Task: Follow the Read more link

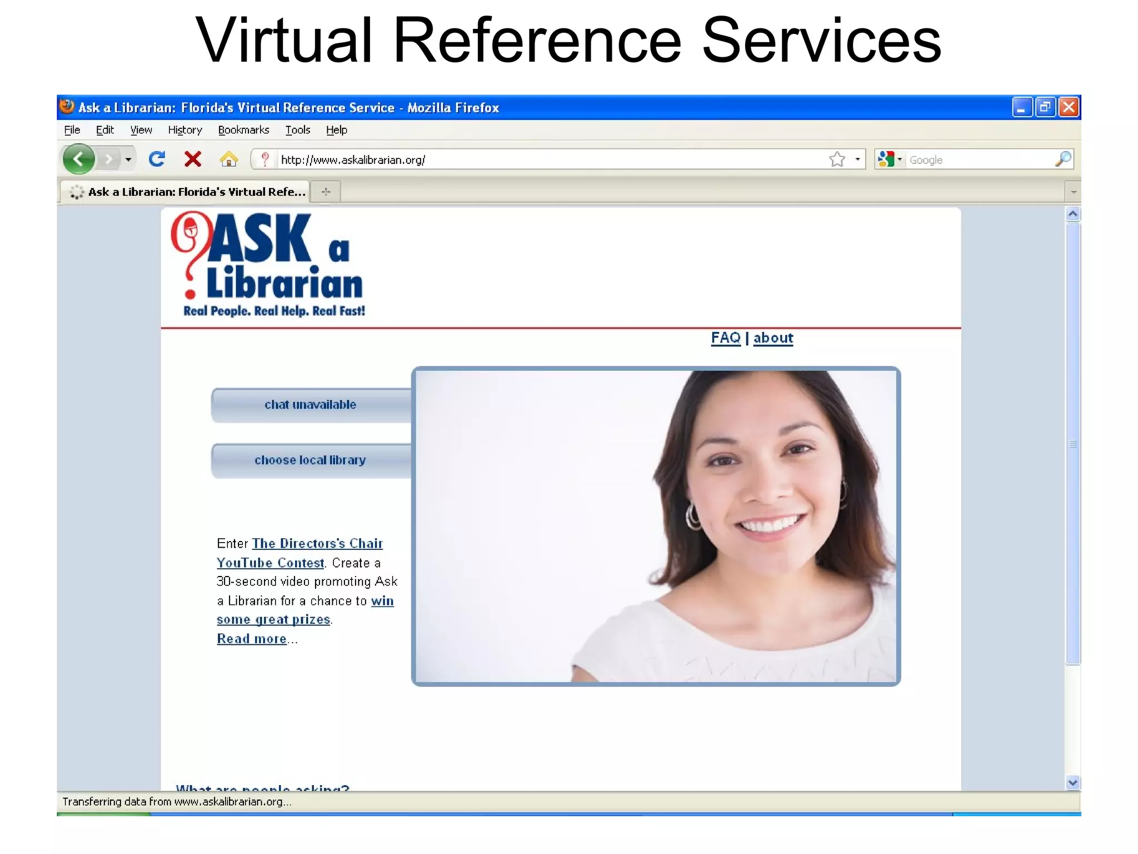Action: pos(252,639)
